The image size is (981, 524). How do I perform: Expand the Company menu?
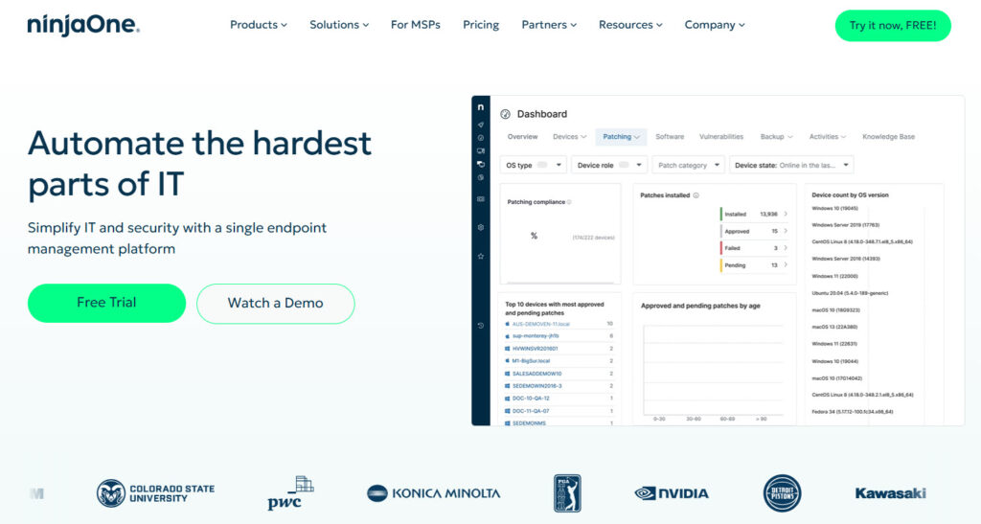715,25
